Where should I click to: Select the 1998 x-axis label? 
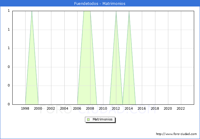(25, 108)
